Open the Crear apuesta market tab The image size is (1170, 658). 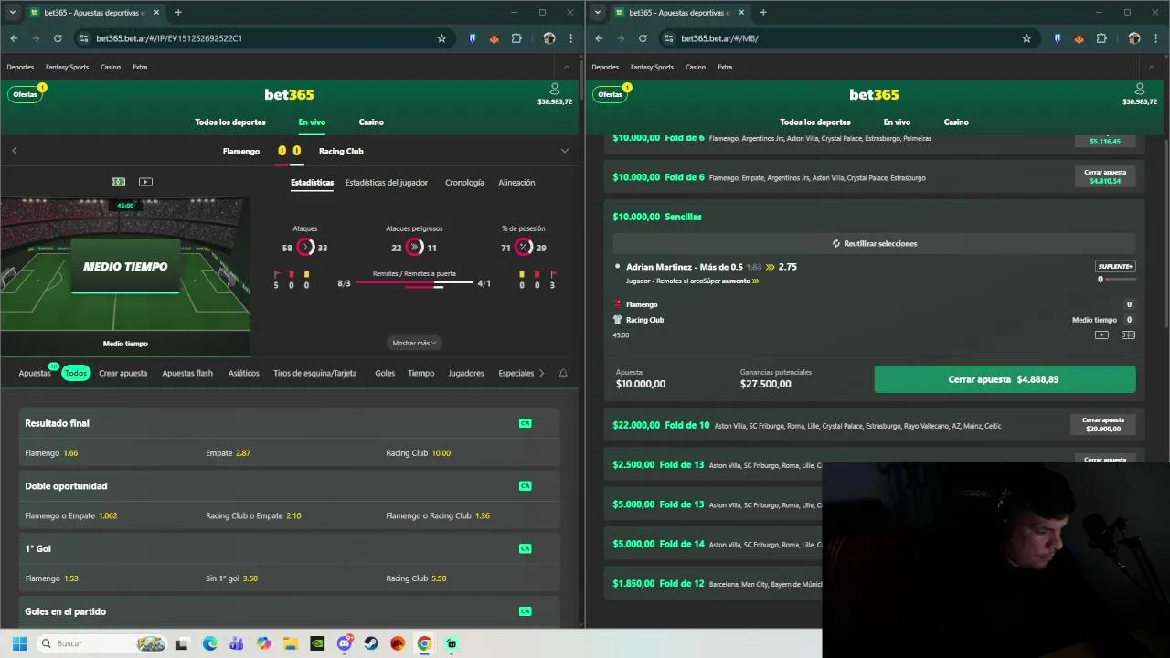[122, 373]
